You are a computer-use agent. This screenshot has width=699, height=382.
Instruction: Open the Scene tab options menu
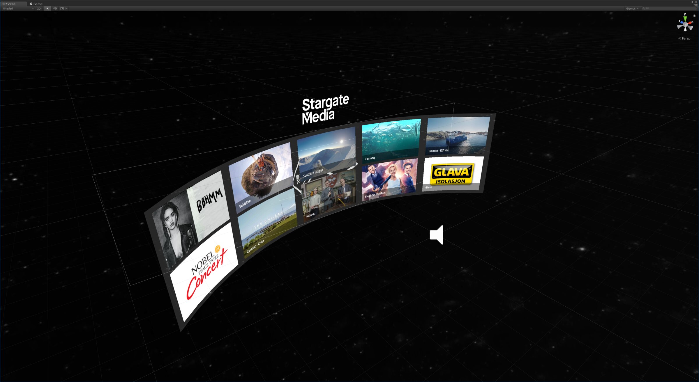click(696, 5)
